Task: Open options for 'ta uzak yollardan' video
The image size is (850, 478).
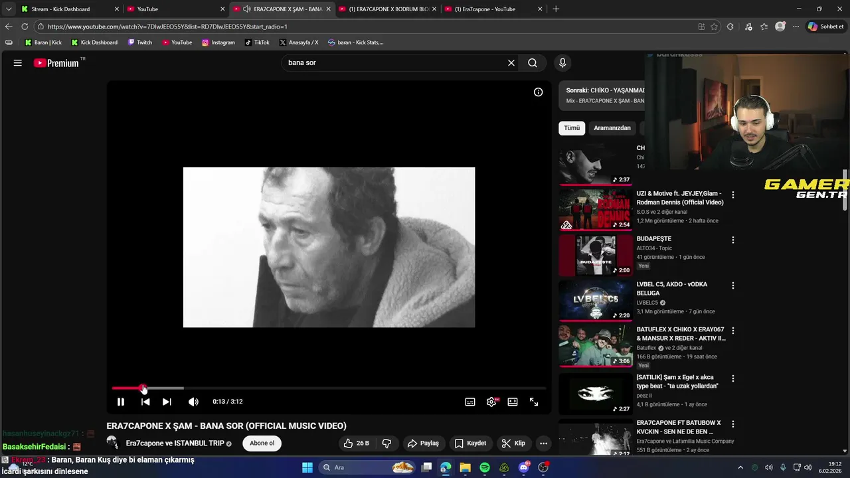Action: tap(733, 378)
